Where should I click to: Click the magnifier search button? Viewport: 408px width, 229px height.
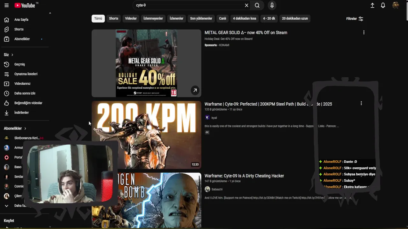[257, 5]
